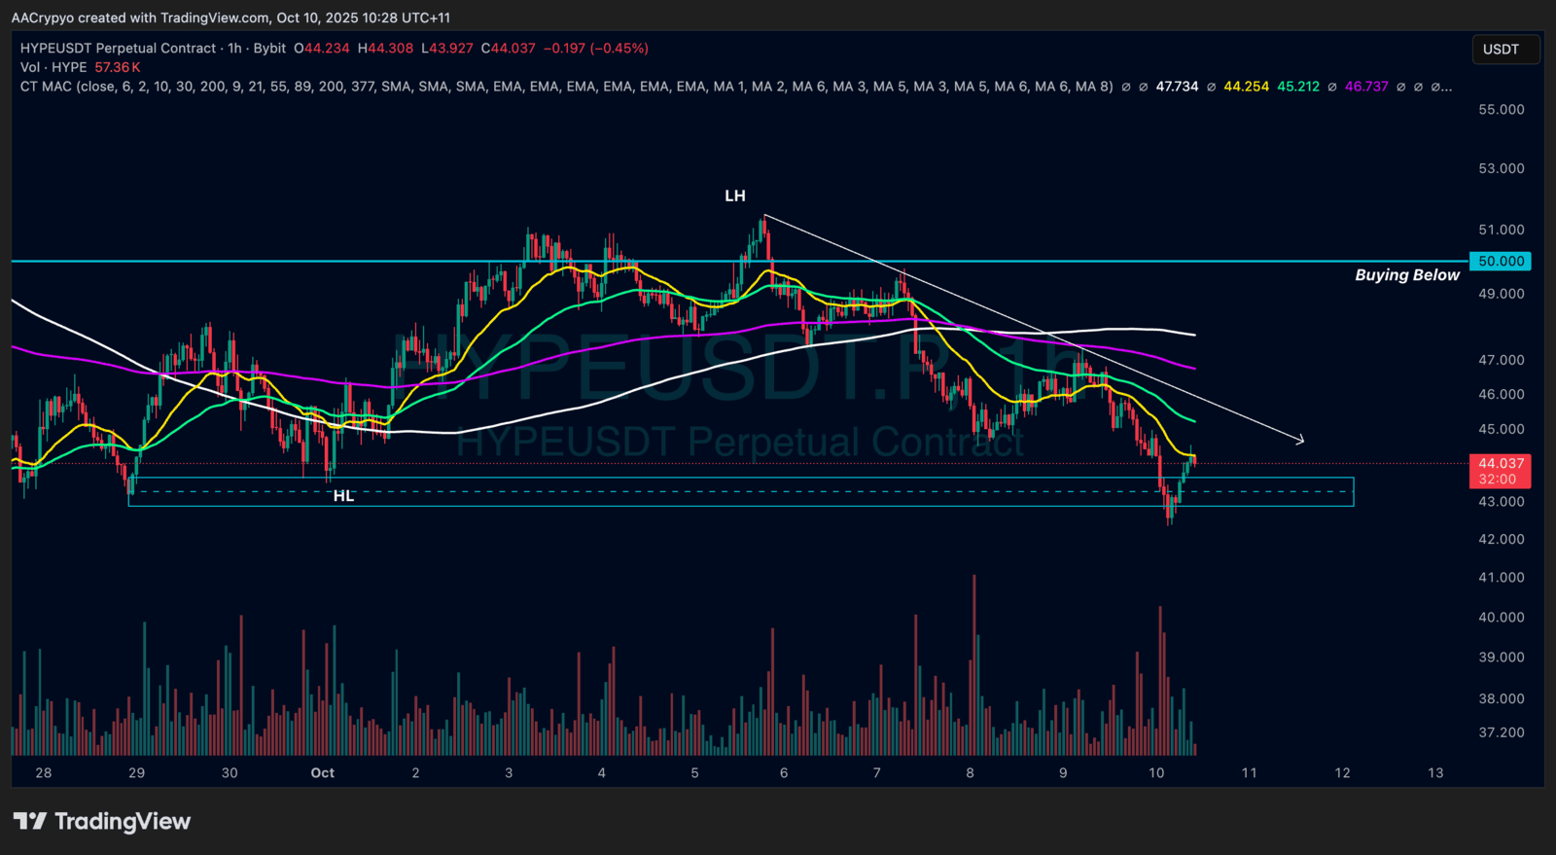Click the white 47.734 MA value
This screenshot has height=855, width=1556.
click(1177, 87)
